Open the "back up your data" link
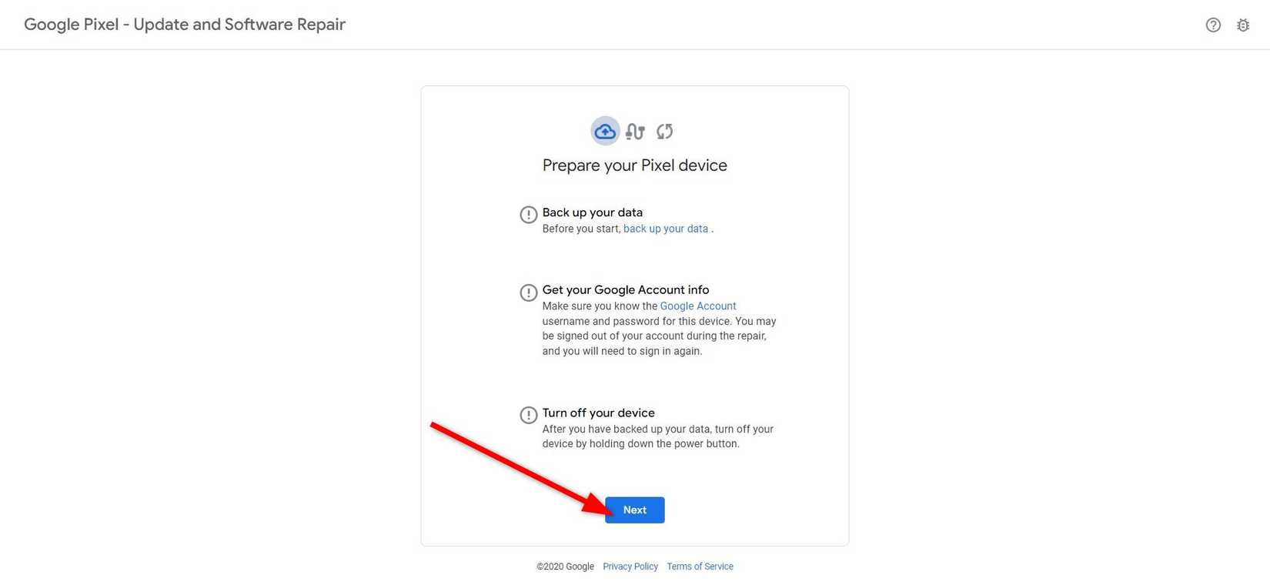This screenshot has width=1270, height=585. click(x=665, y=229)
